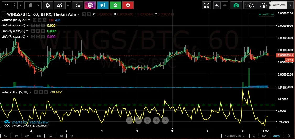The height and width of the screenshot is (139, 295).
Task: Click the 1h interval button
Action: tap(7, 5)
